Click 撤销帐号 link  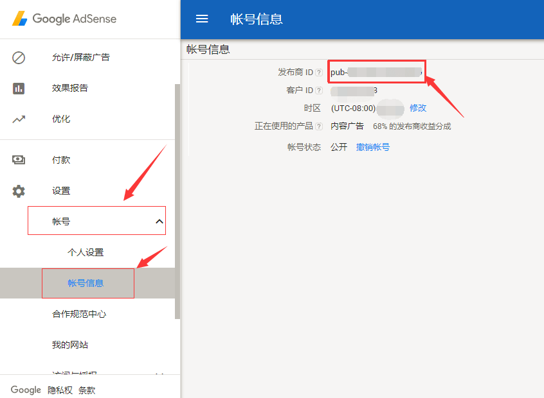372,147
